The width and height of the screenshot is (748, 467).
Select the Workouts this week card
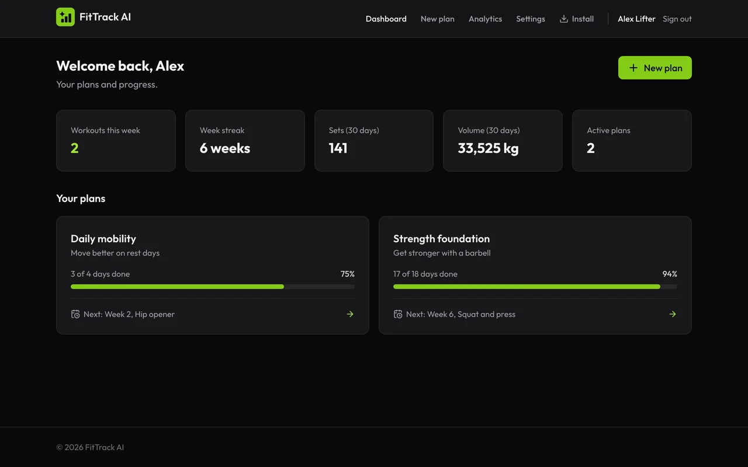(116, 141)
